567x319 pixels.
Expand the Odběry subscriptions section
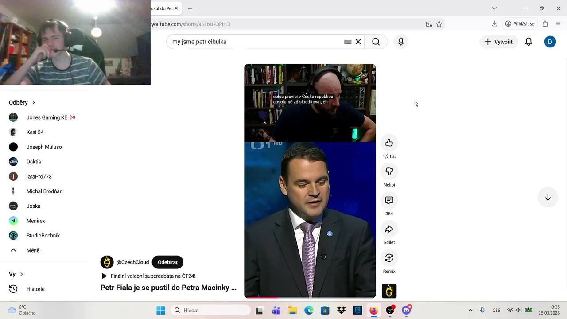[x=22, y=102]
